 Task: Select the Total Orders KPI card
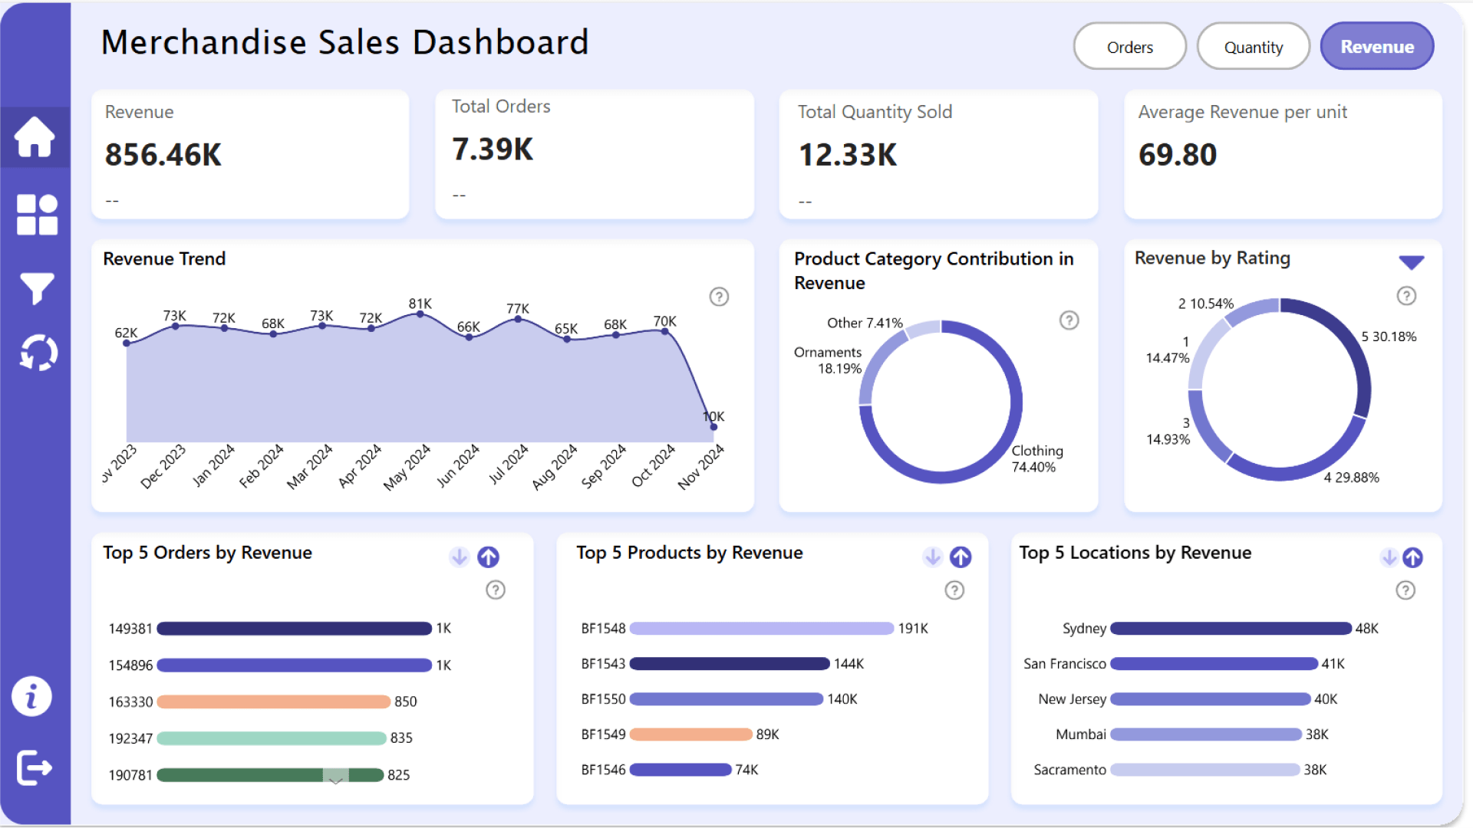click(595, 155)
